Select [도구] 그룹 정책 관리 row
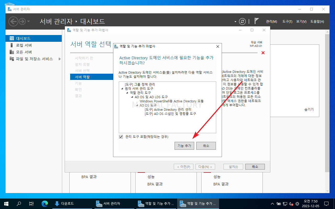The height and width of the screenshot is (209, 335). coord(140,84)
